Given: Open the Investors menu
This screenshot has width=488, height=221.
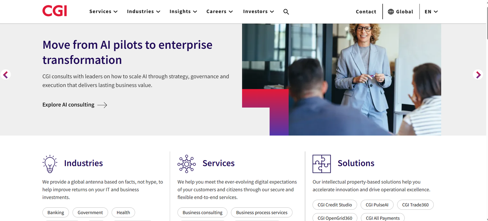Looking at the screenshot, I should [259, 12].
